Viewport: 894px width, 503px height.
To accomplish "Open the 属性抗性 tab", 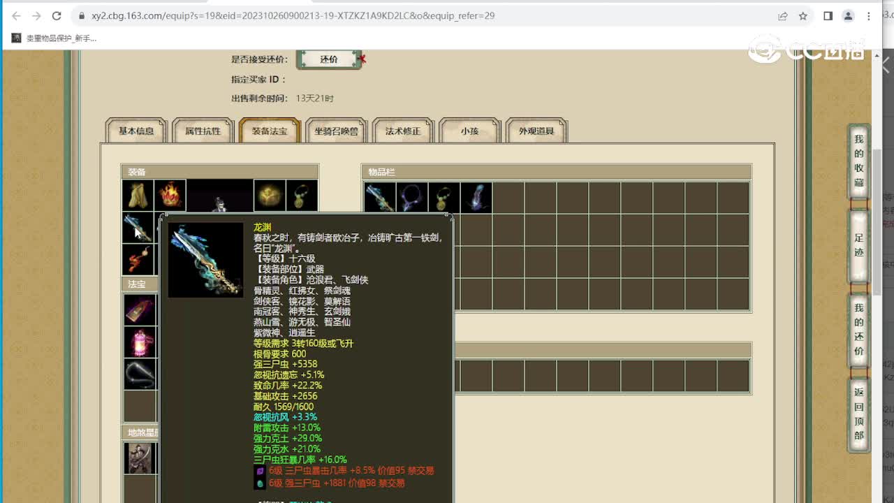I will 203,131.
